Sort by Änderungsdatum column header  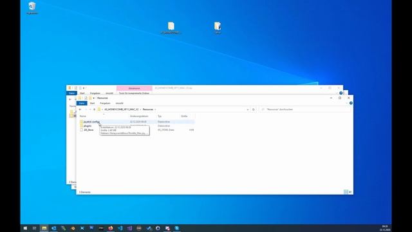tap(139, 116)
